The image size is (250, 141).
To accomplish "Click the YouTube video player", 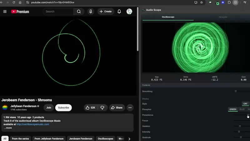I will click(68, 56).
